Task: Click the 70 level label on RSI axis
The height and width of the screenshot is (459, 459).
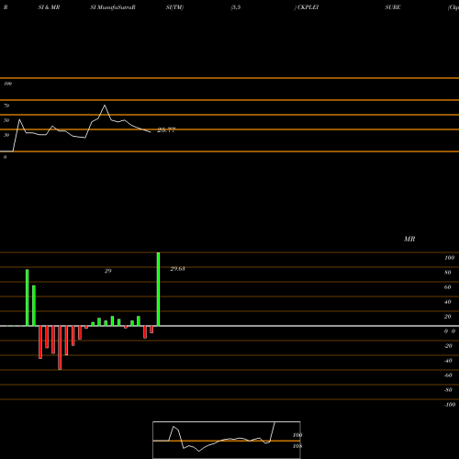Action: click(x=6, y=106)
